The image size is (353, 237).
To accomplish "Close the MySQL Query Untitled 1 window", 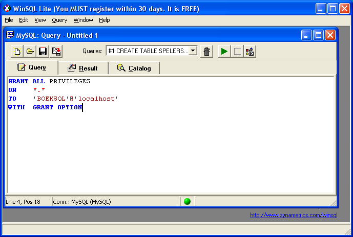I will click(x=330, y=35).
